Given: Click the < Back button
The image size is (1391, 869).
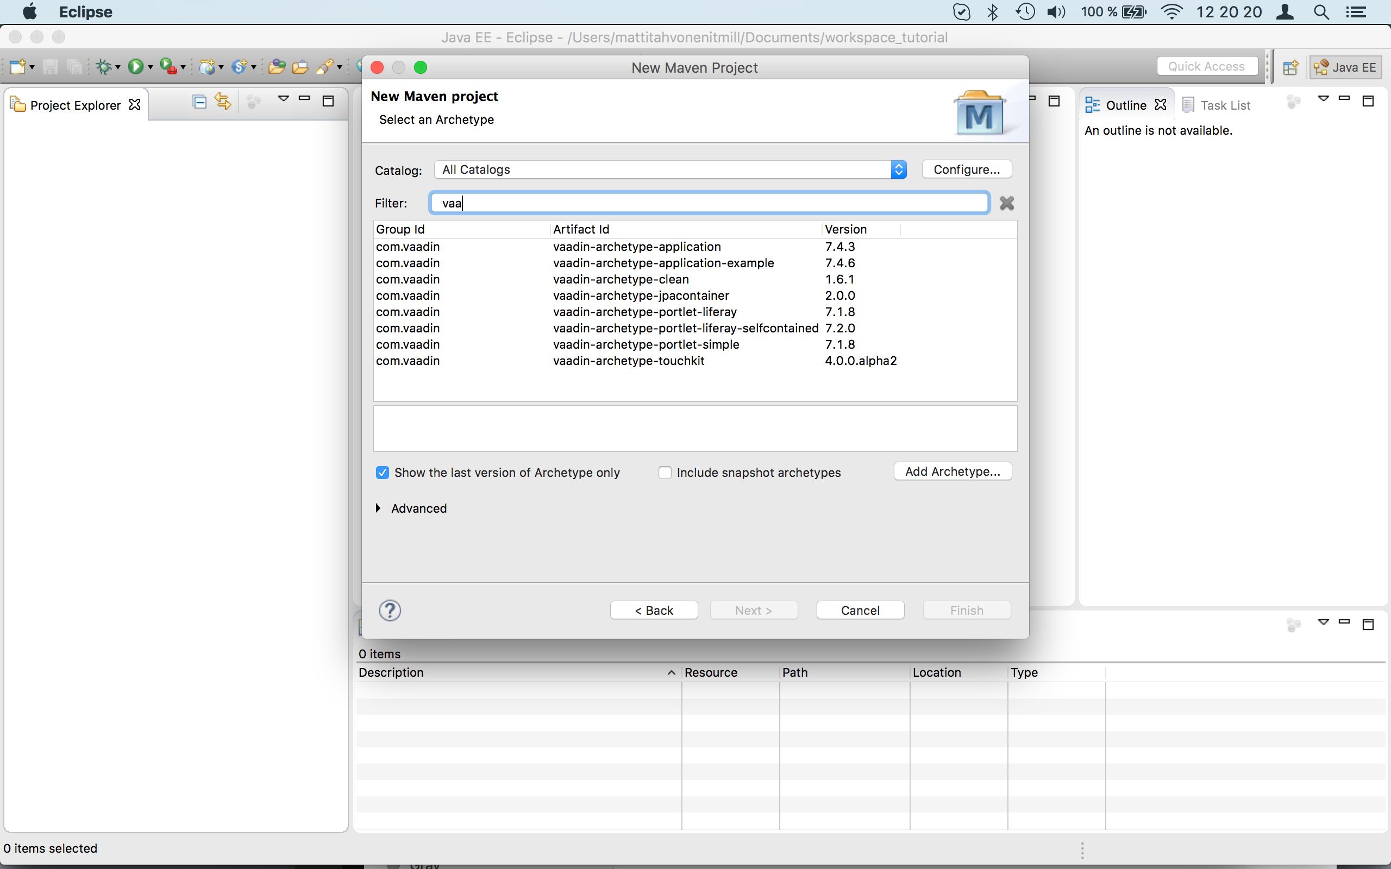Looking at the screenshot, I should pos(654,610).
